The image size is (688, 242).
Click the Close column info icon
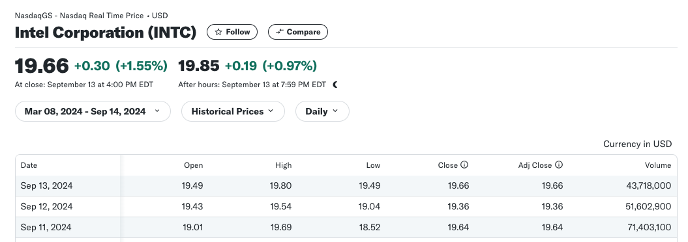[465, 165]
